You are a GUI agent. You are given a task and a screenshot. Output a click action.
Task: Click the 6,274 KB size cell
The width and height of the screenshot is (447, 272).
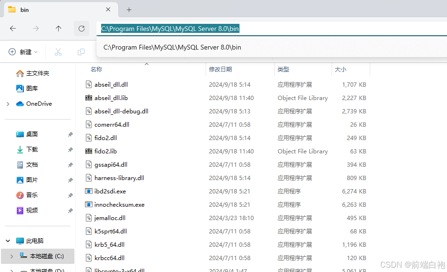(354, 191)
